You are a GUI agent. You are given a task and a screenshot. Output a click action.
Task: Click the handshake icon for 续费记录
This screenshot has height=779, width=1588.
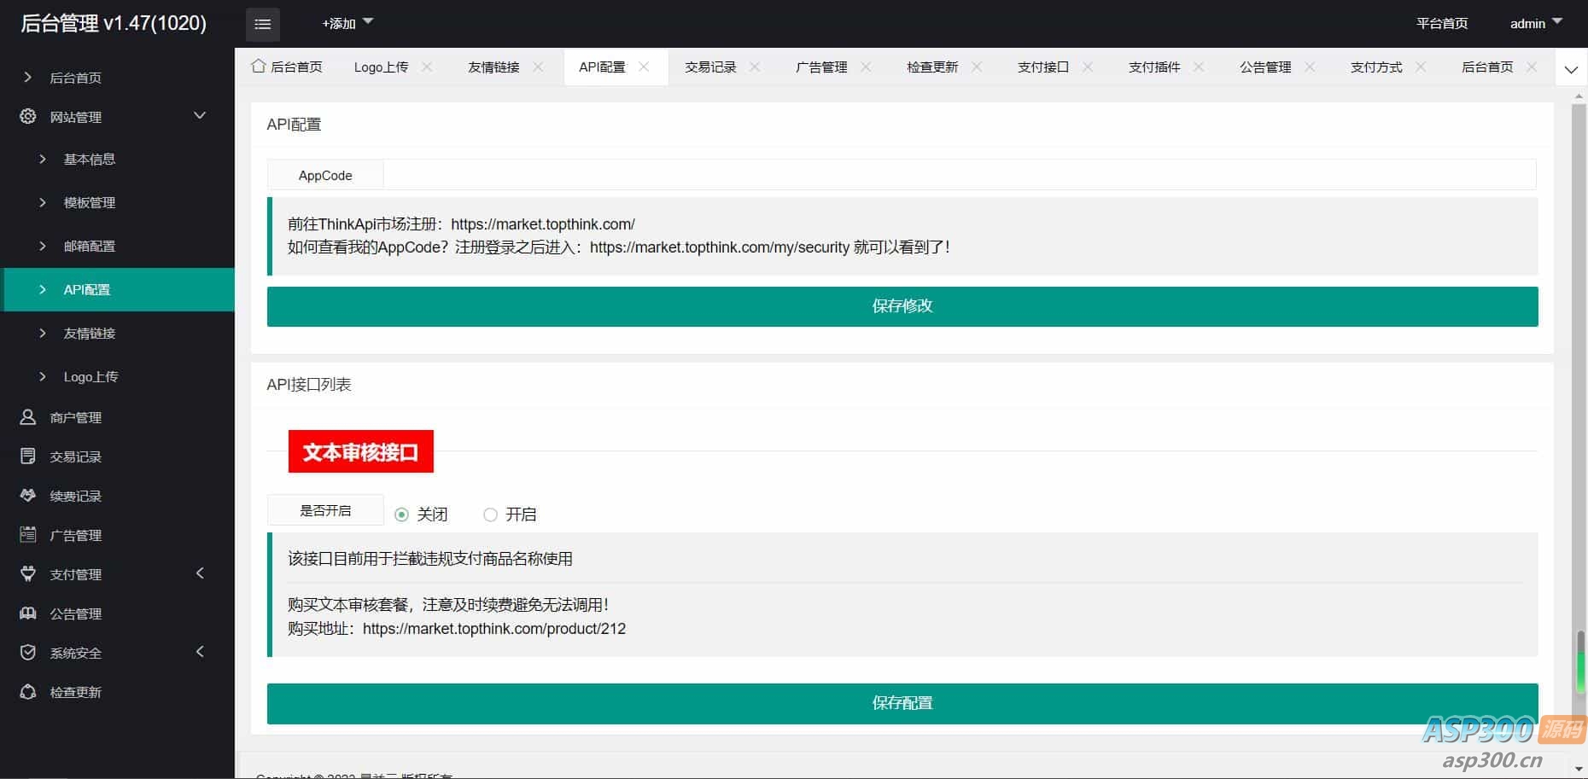[28, 496]
